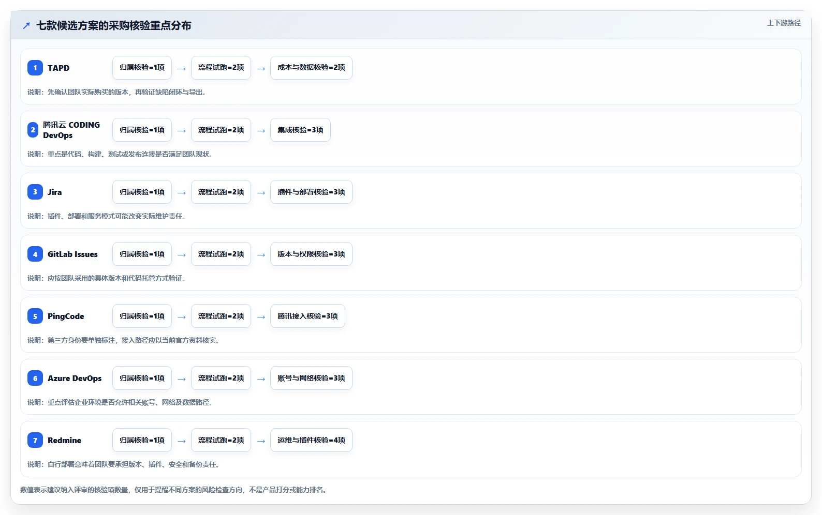Select the number 2 badge for CODING DevOps

pos(33,130)
